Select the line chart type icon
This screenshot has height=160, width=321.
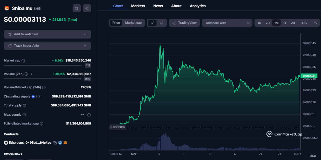click(152, 23)
